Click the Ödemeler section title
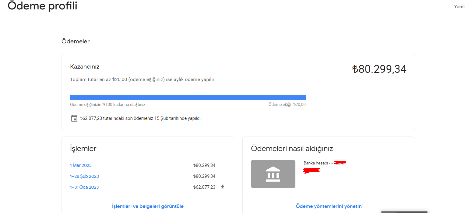 pos(76,41)
